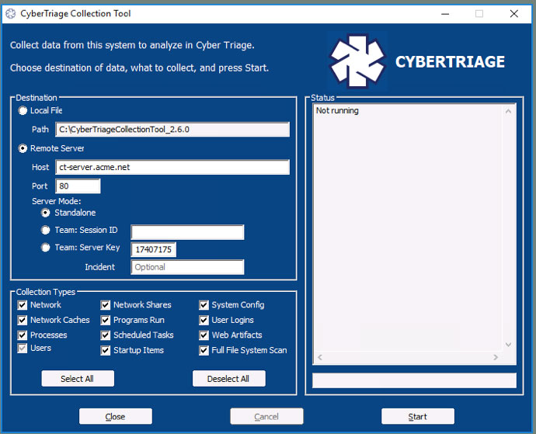Choose Standalone server mode

[46, 213]
